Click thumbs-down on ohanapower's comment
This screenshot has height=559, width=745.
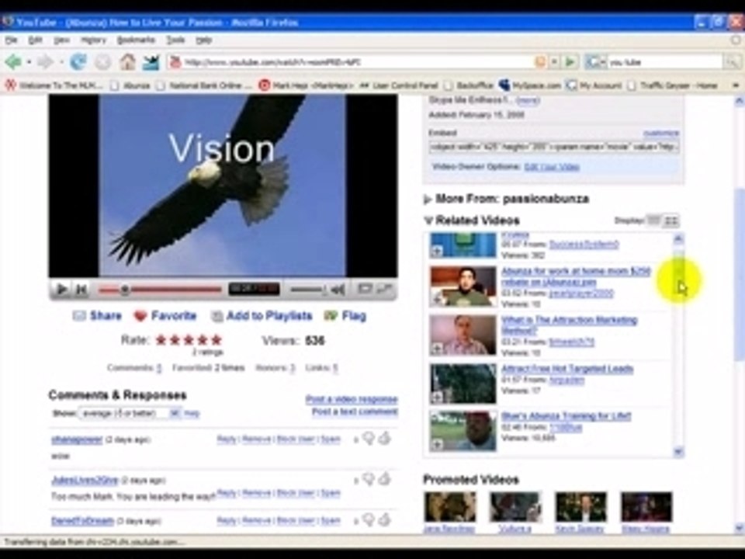(x=369, y=438)
